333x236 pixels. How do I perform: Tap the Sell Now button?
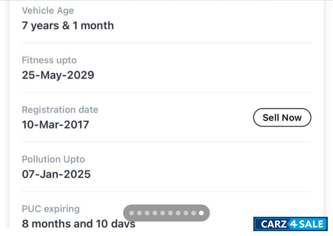coord(282,118)
